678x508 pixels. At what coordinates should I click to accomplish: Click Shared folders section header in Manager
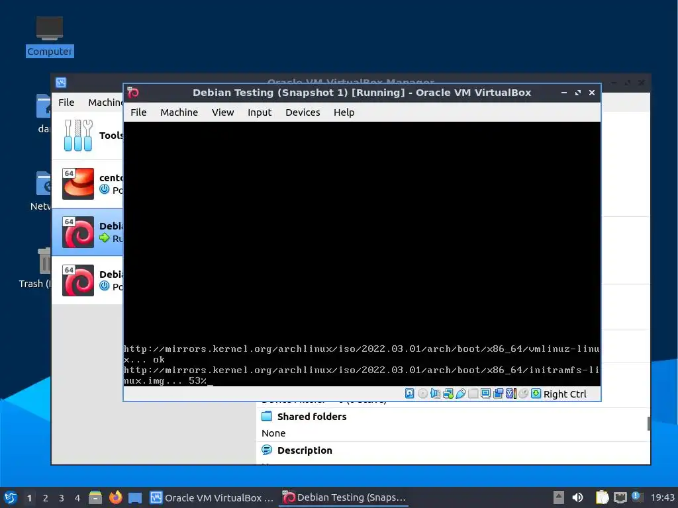click(312, 417)
